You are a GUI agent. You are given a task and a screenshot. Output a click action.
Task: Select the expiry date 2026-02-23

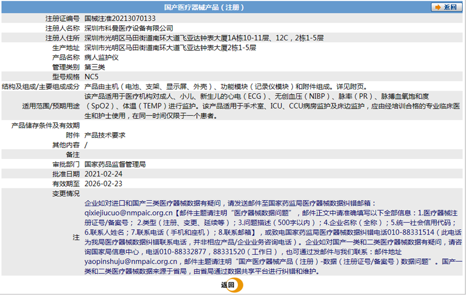click(104, 184)
